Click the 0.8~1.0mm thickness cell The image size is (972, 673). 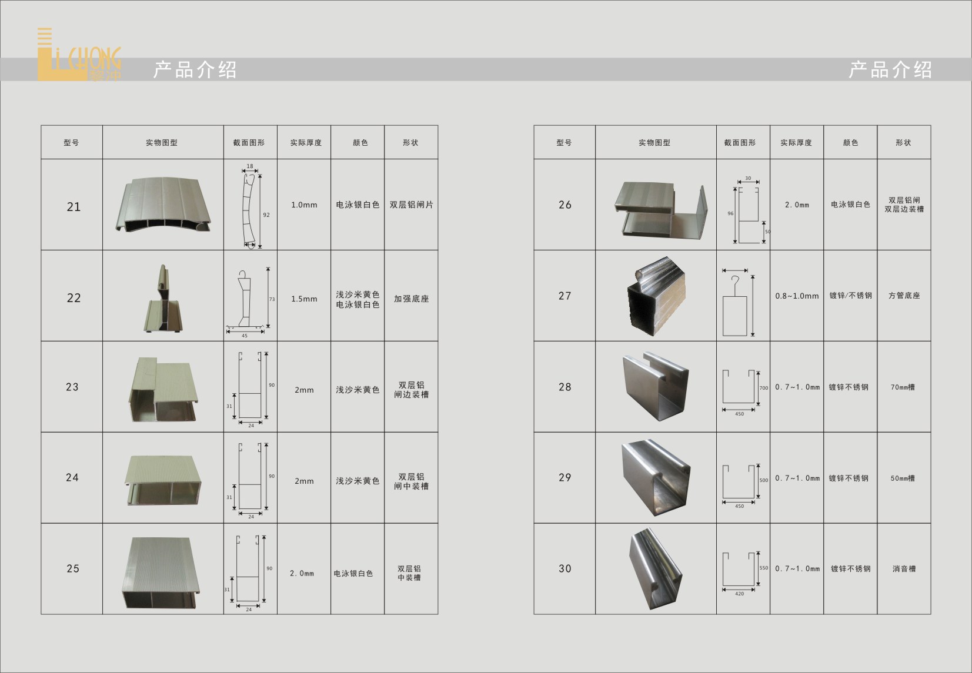797,296
